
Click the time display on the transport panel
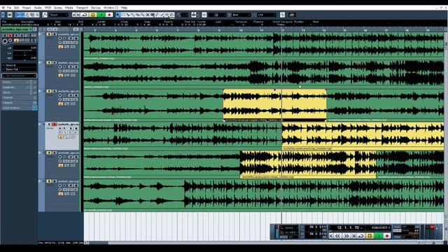379,227
